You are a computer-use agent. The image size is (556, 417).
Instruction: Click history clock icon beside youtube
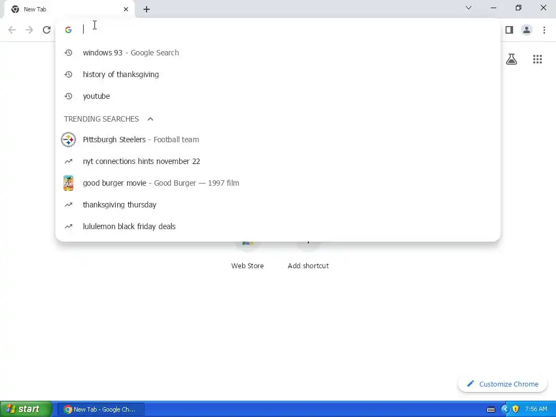tap(68, 96)
